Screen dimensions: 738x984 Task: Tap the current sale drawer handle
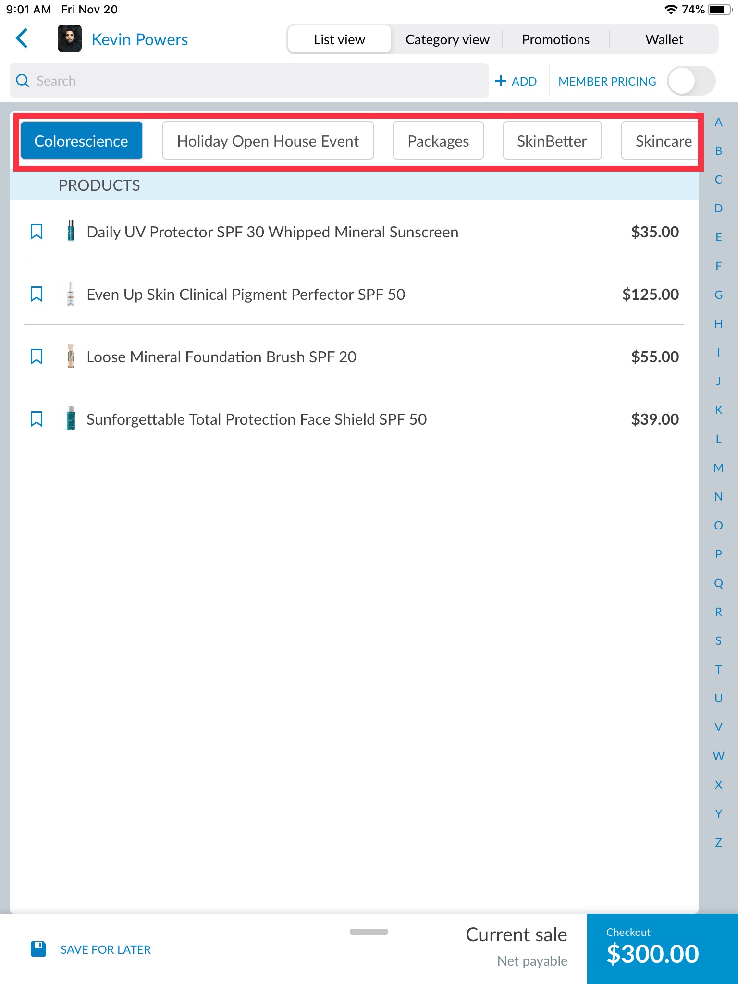(369, 932)
